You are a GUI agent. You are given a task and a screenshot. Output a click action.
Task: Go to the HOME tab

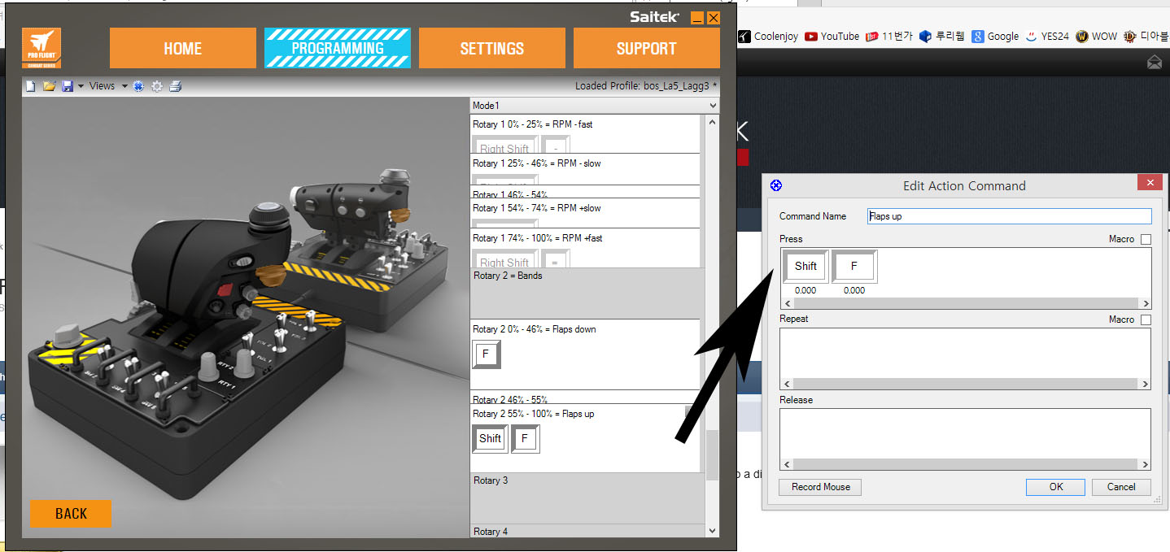tap(182, 48)
